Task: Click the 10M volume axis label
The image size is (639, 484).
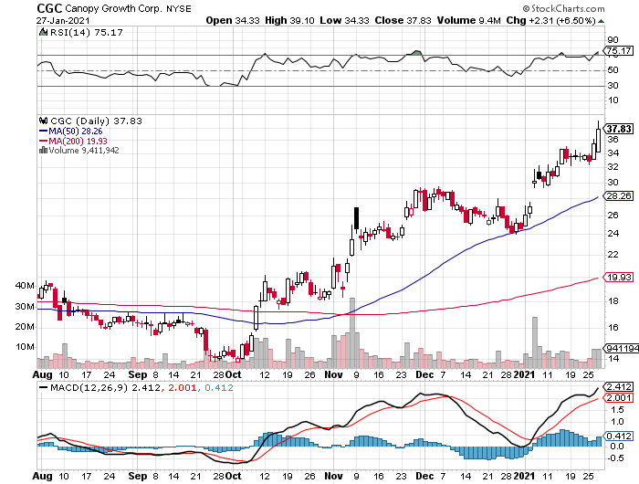Action: coord(25,347)
